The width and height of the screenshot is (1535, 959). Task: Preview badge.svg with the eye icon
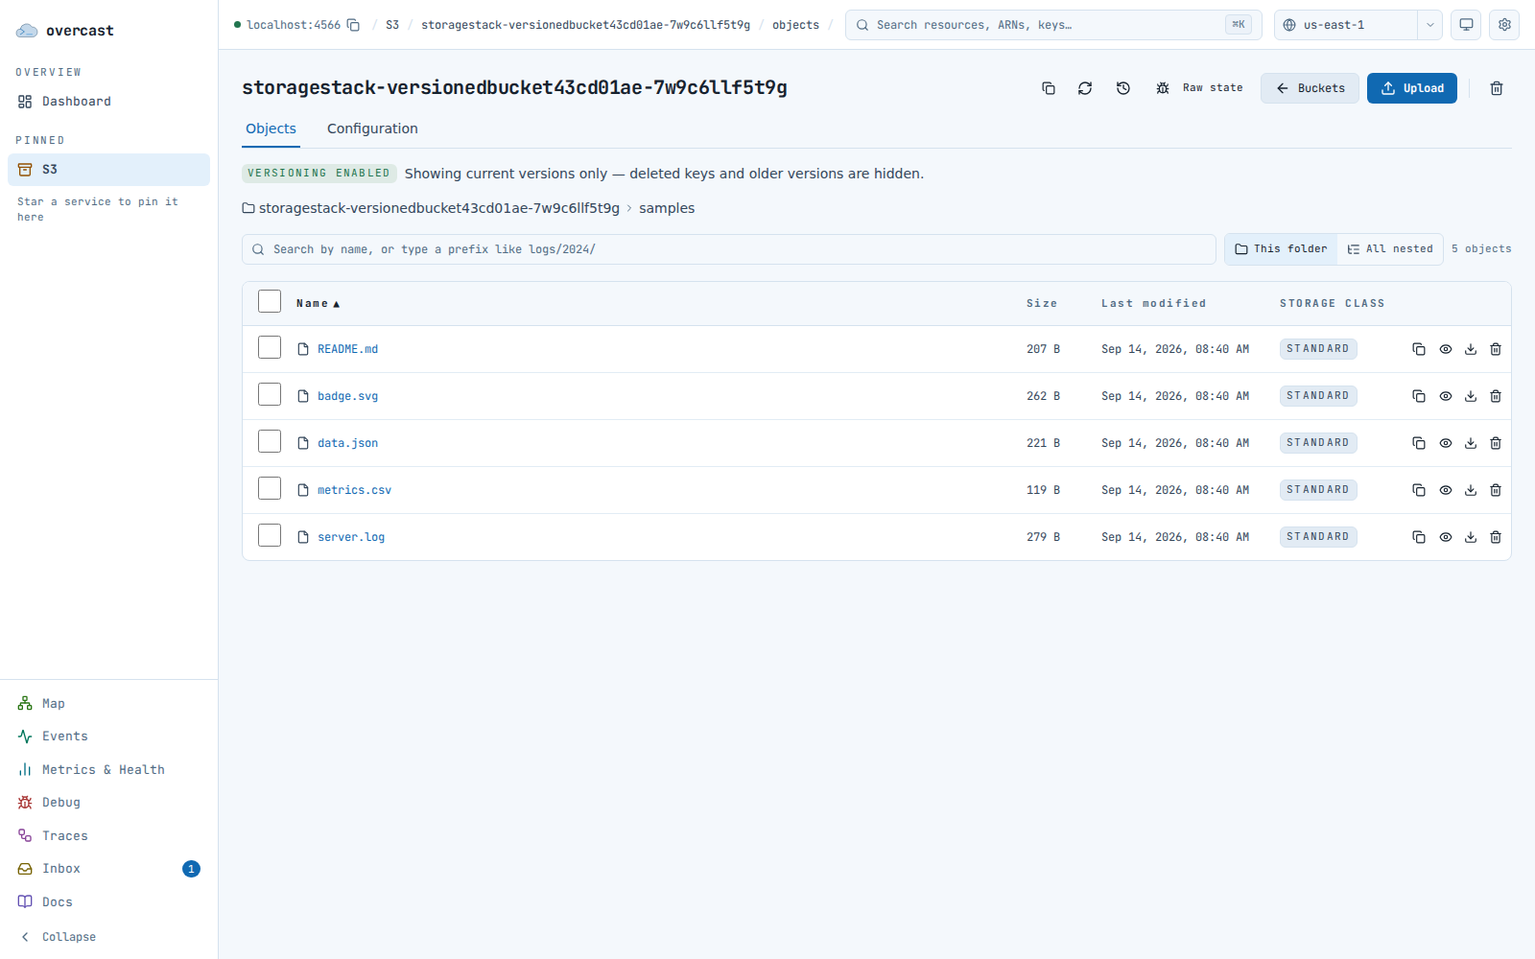(1446, 396)
